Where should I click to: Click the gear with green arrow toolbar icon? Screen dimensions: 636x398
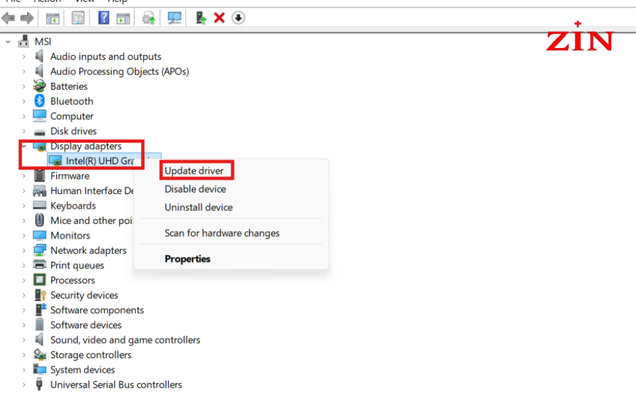tap(148, 18)
